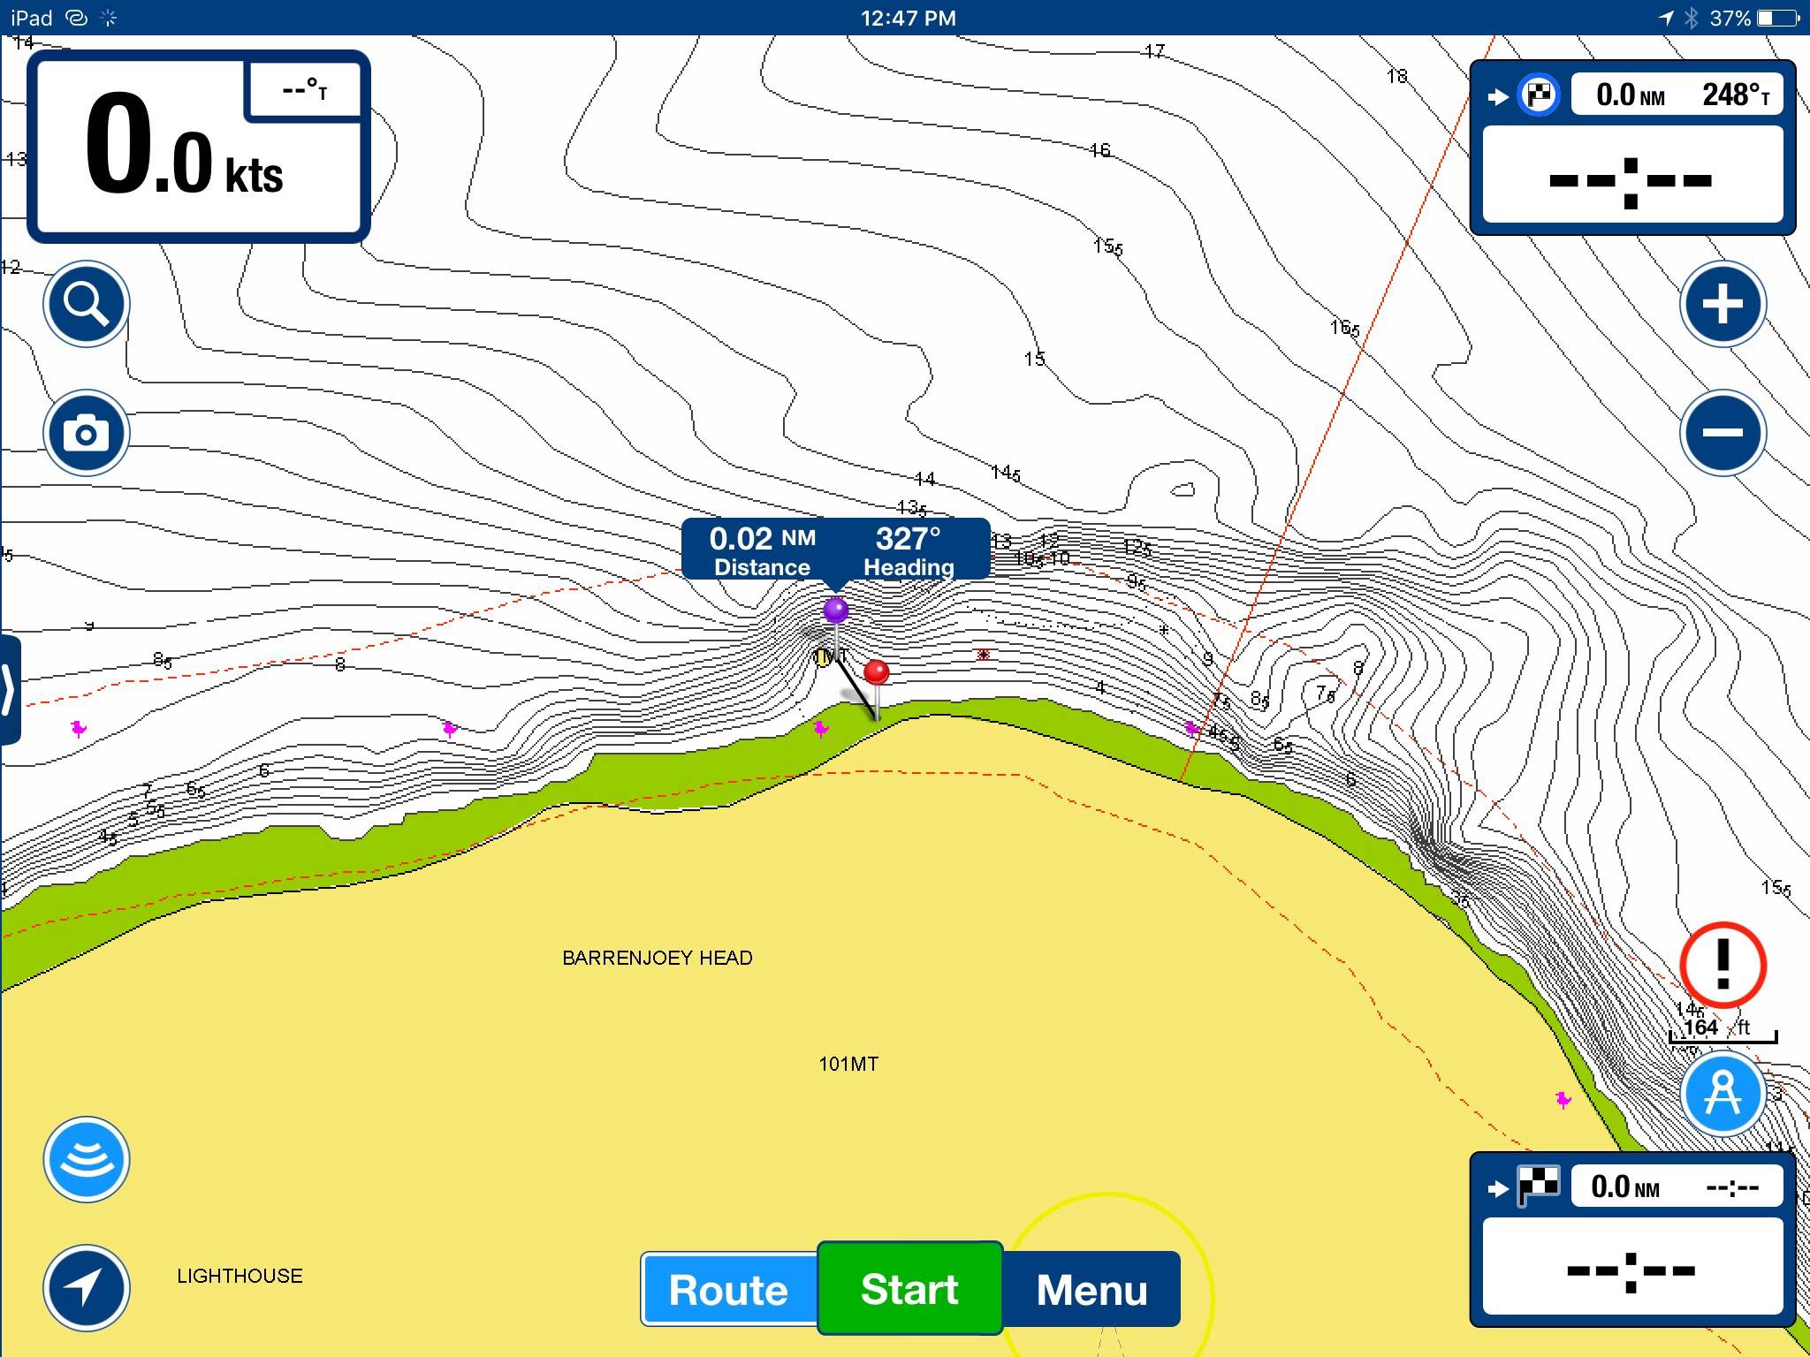
Task: Select the distance compass measuring tool
Action: [1723, 1094]
